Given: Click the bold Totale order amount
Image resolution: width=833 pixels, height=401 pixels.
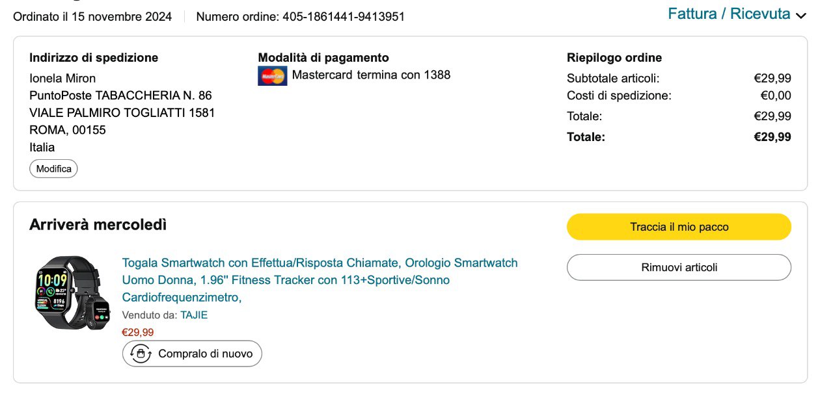Looking at the screenshot, I should click(x=772, y=137).
